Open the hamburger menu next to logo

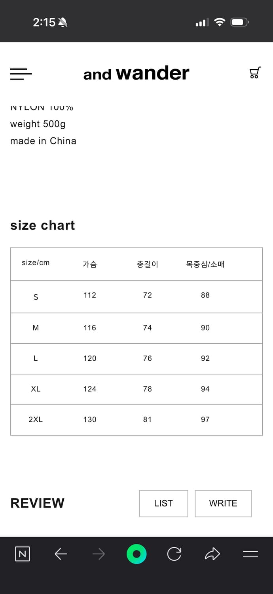21,74
